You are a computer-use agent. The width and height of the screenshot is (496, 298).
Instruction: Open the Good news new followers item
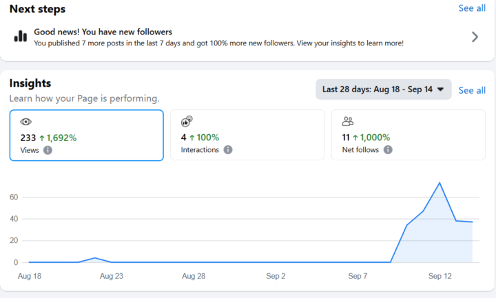tap(218, 37)
